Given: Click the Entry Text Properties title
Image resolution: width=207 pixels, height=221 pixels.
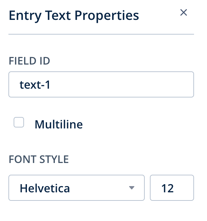Looking at the screenshot, I should 74,15.
